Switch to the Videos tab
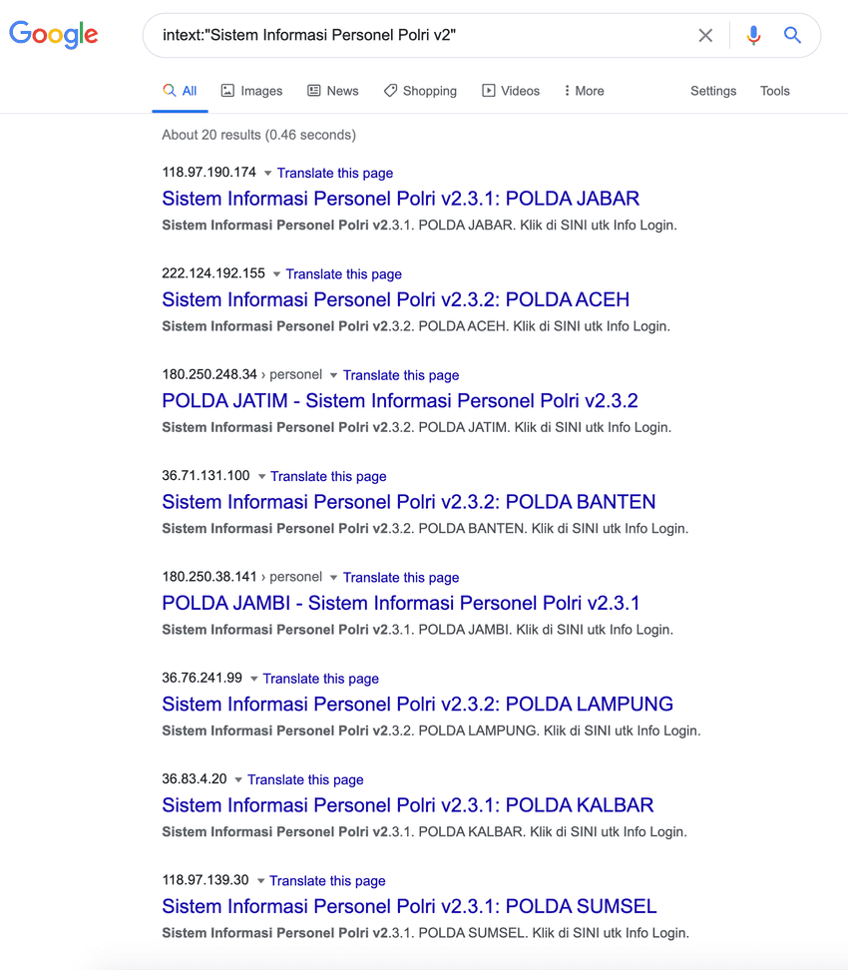 (511, 91)
